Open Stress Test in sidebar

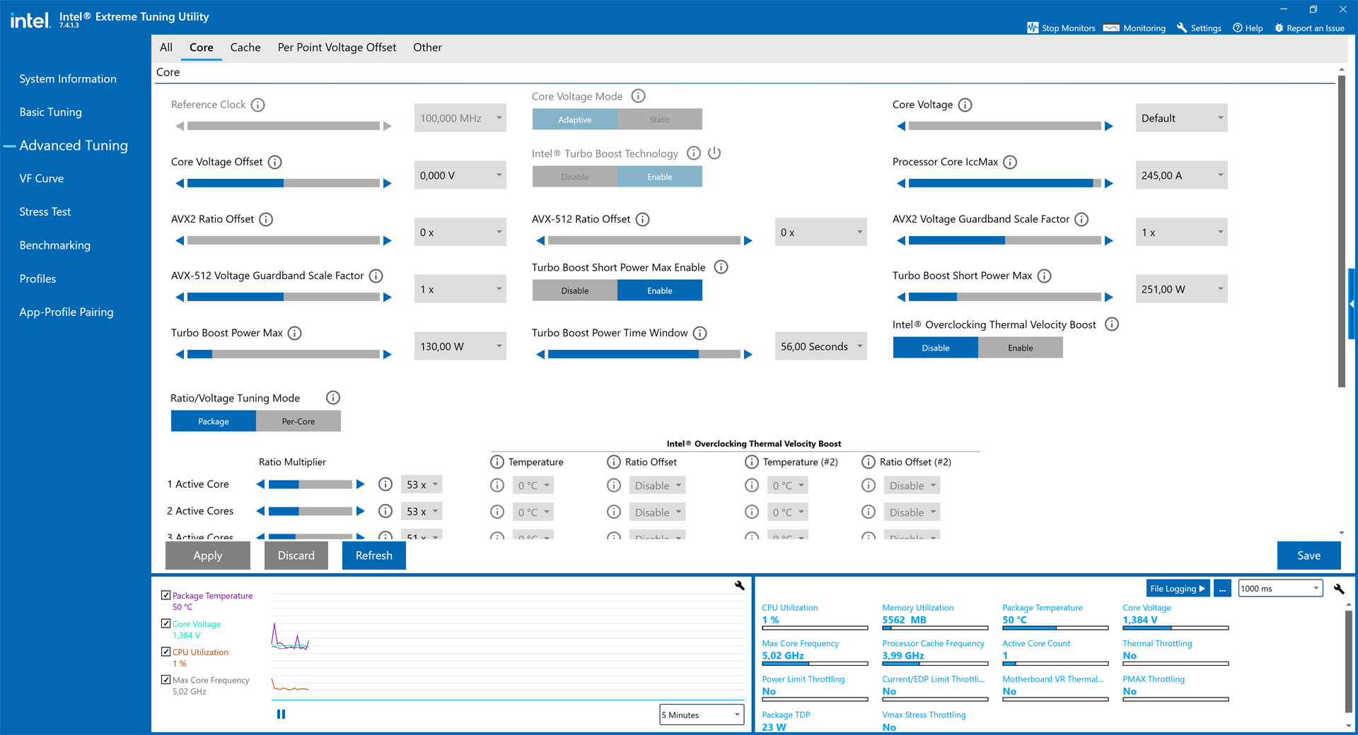pyautogui.click(x=45, y=212)
